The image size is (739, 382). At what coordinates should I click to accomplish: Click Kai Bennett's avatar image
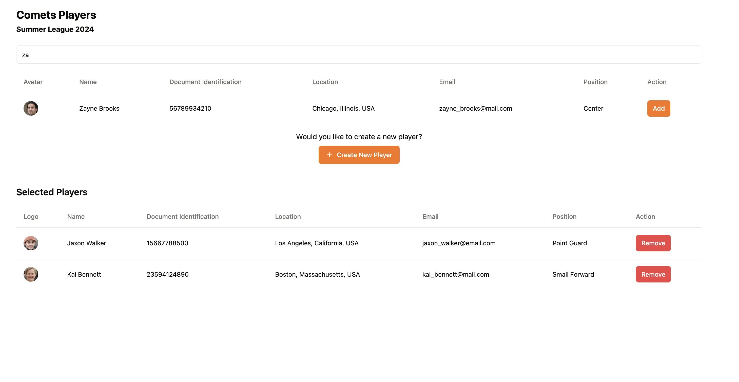(31, 274)
